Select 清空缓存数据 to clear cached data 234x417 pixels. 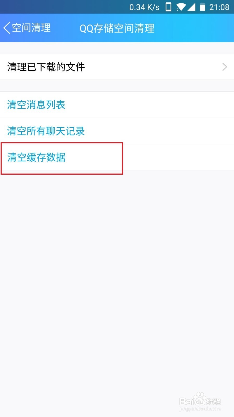[x=36, y=158]
